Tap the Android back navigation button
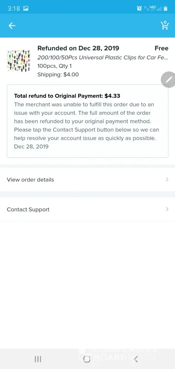 click(135, 359)
